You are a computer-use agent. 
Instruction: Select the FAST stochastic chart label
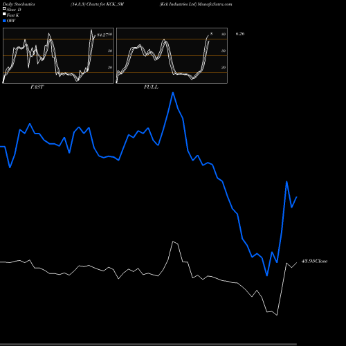click(x=37, y=87)
